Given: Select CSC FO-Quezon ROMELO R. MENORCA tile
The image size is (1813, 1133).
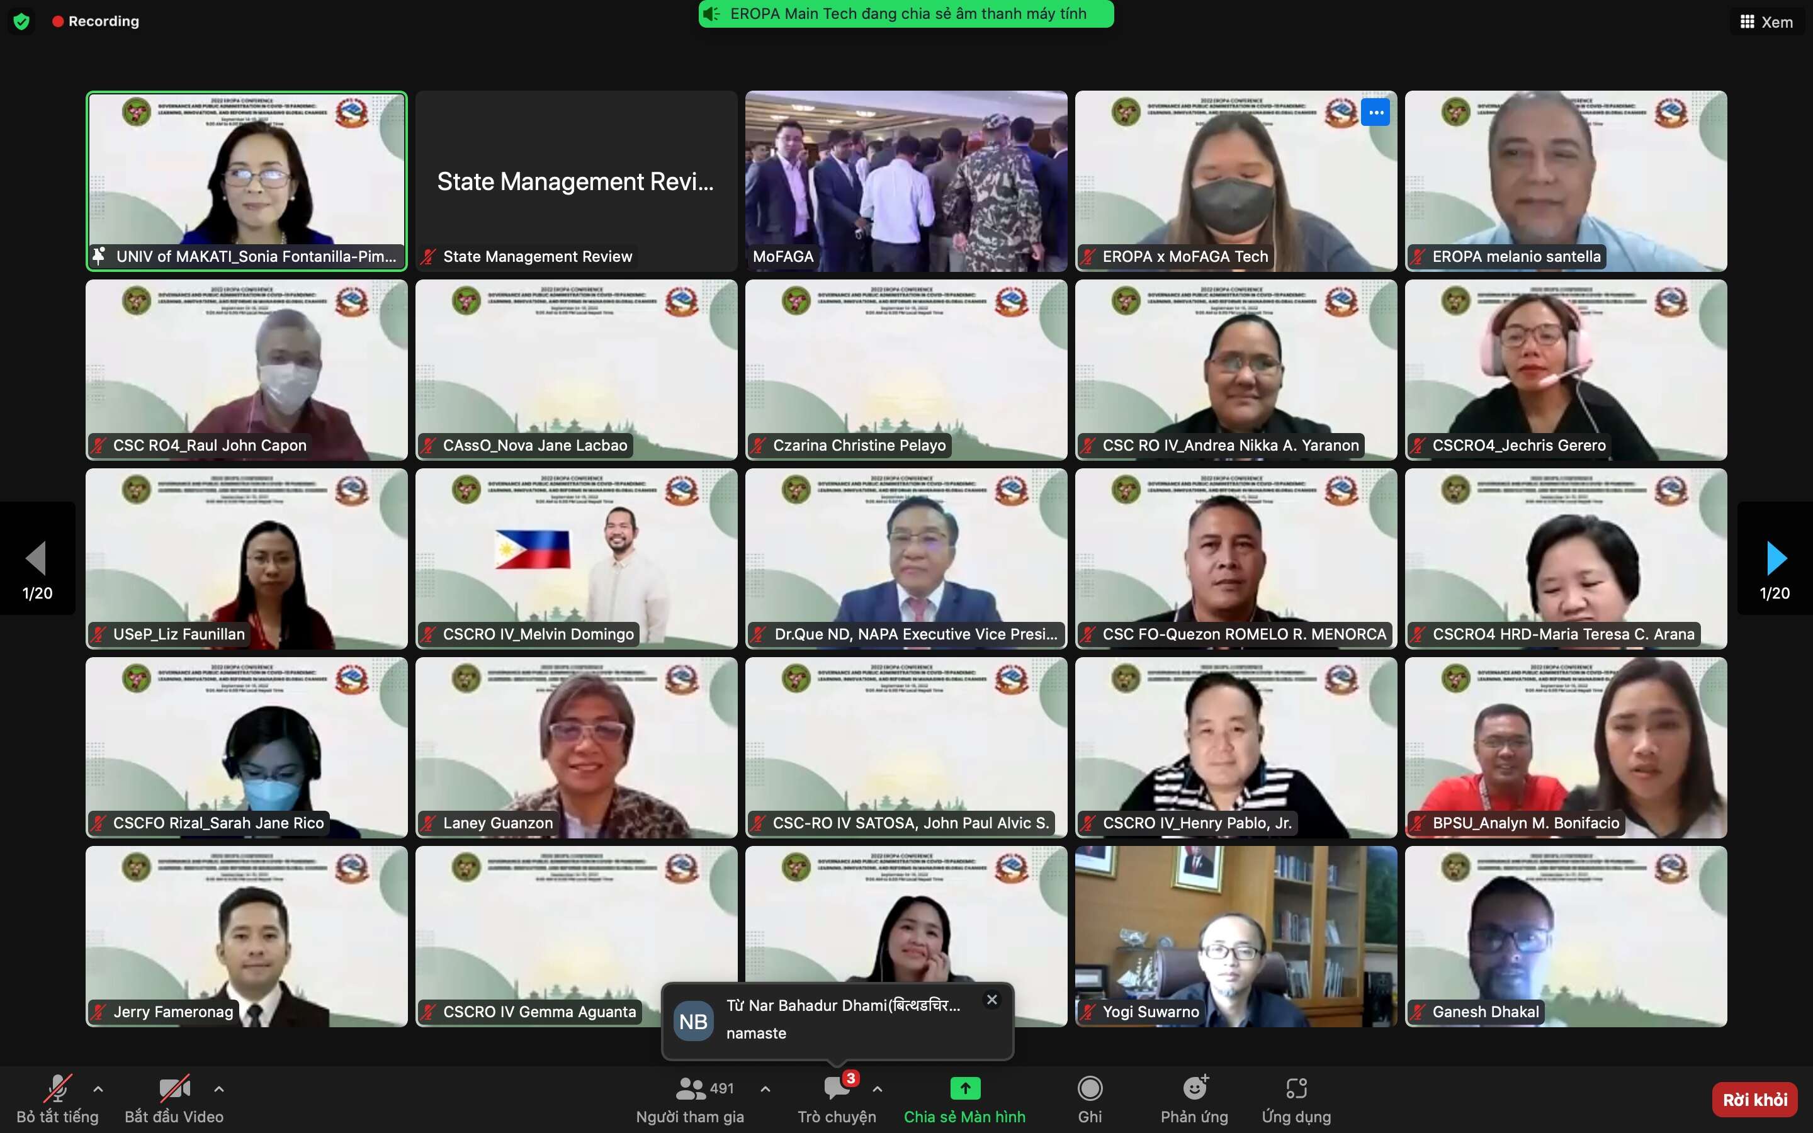Looking at the screenshot, I should [x=1236, y=559].
